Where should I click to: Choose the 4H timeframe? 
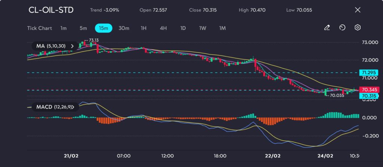coord(163,28)
